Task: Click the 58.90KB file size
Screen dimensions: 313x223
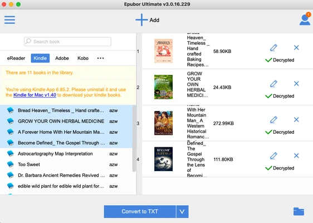Action: (x=222, y=51)
